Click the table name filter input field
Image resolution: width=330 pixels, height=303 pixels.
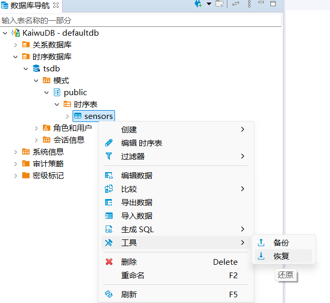coord(140,20)
